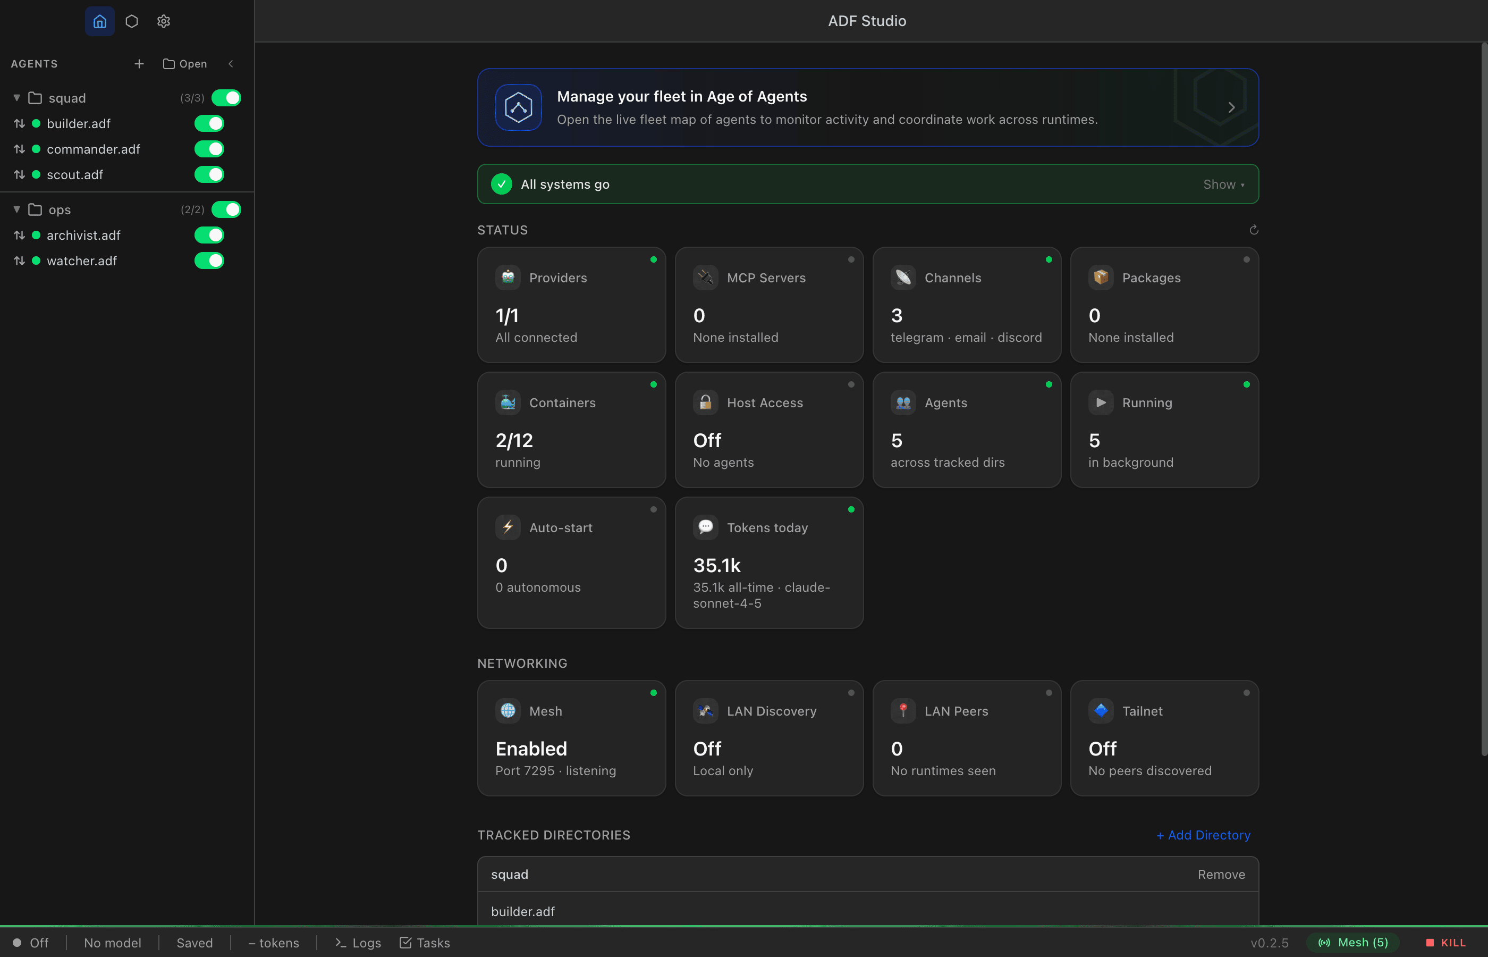The image size is (1488, 957).
Task: Open the Logs panel in status bar
Action: pyautogui.click(x=358, y=943)
